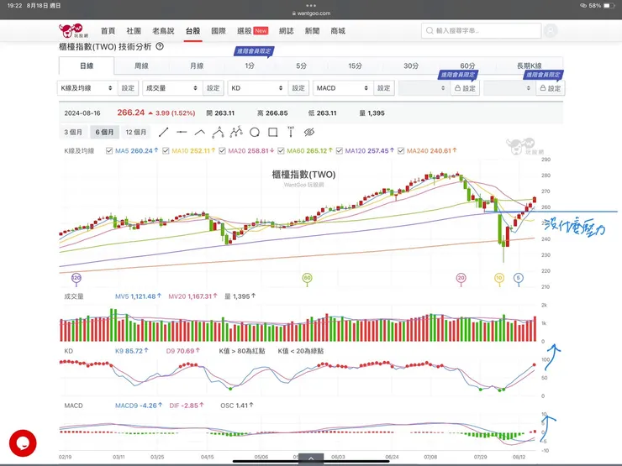Click 設定 button next to KD
Image resolution: width=622 pixels, height=466 pixels.
tap(298, 88)
